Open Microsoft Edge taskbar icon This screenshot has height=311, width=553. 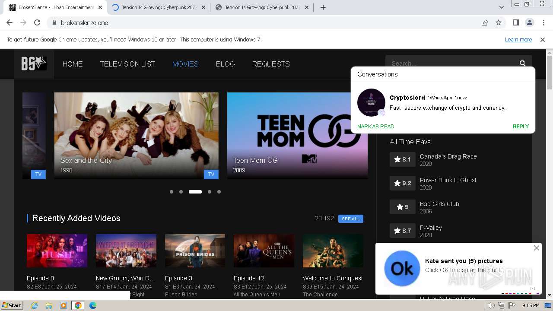(x=92, y=305)
